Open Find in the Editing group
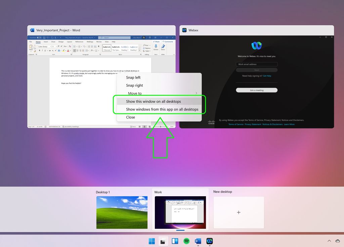 (x=146, y=45)
